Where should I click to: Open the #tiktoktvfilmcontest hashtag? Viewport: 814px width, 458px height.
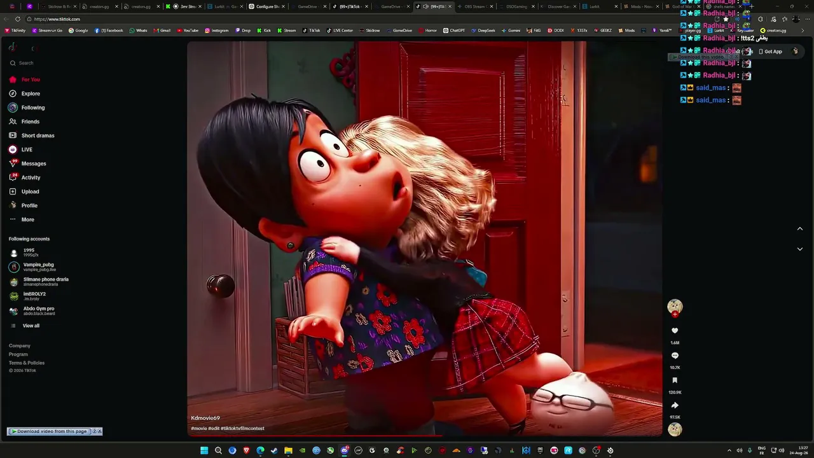(242, 428)
